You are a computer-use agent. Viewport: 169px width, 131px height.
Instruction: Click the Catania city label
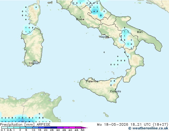[x=115, y=91]
